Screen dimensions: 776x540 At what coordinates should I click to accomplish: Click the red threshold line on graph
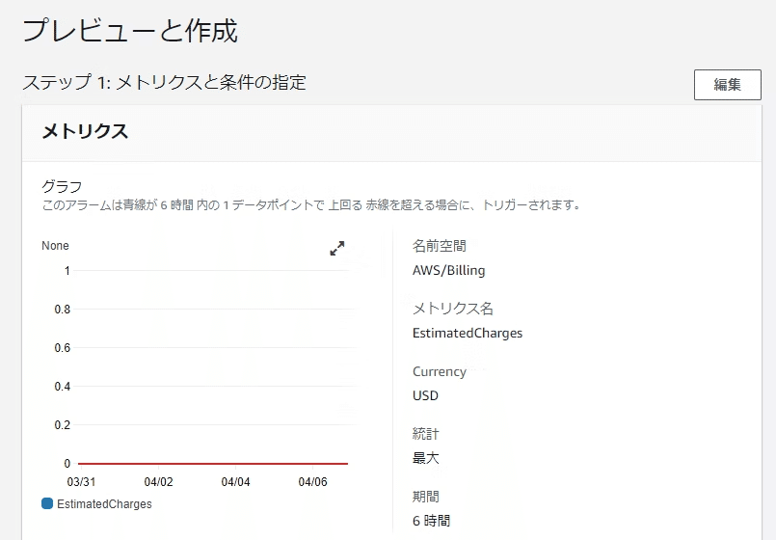point(213,464)
